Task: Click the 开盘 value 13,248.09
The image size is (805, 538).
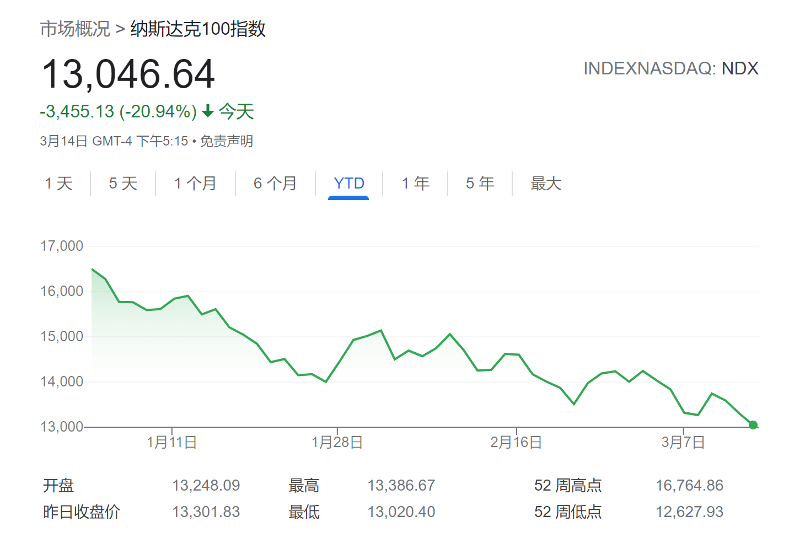Action: pyautogui.click(x=206, y=485)
